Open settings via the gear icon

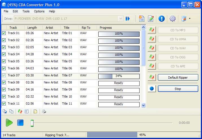[173, 19]
